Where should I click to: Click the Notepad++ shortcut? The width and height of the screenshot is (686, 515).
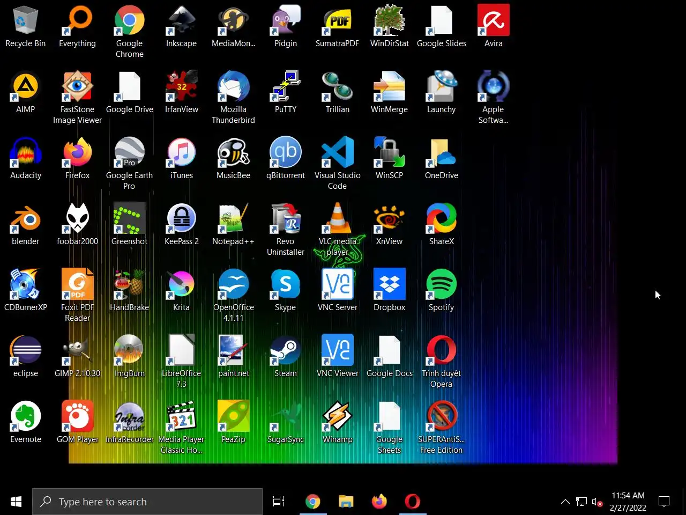[x=233, y=219]
